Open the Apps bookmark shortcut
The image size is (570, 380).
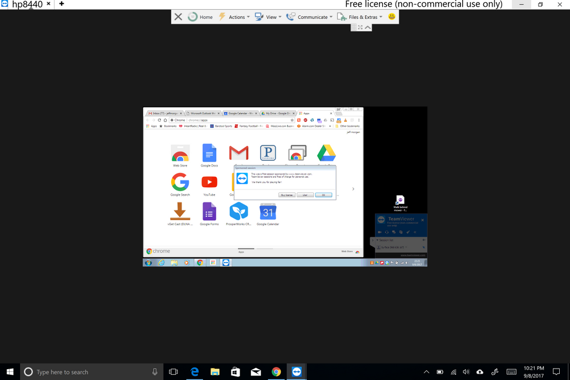coord(152,126)
